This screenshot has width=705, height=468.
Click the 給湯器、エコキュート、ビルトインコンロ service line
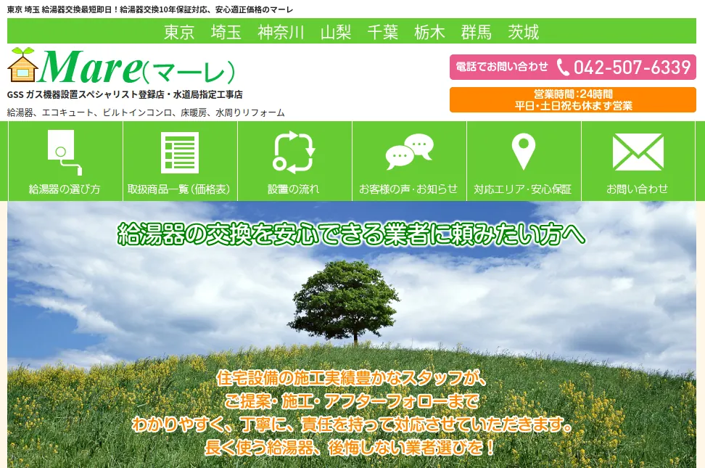coord(146,112)
